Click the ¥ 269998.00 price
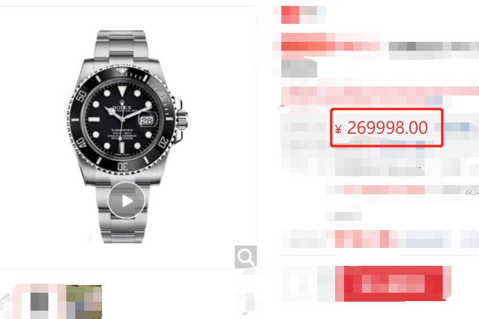479x319 pixels. point(381,128)
